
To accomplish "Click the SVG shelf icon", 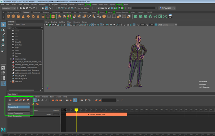I will tap(53, 16).
